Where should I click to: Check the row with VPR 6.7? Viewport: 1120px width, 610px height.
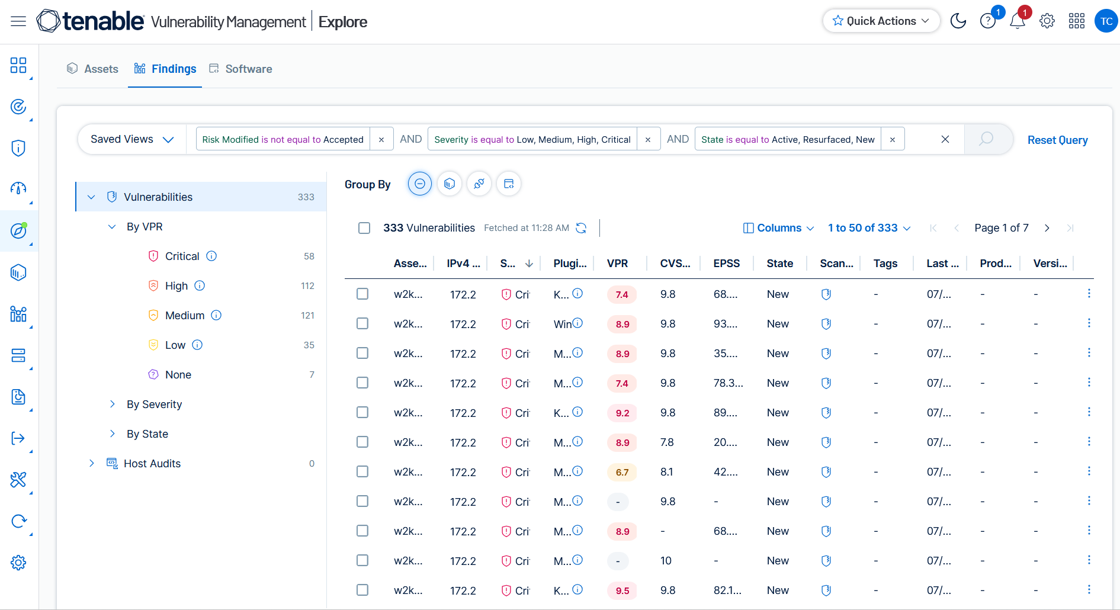362,471
